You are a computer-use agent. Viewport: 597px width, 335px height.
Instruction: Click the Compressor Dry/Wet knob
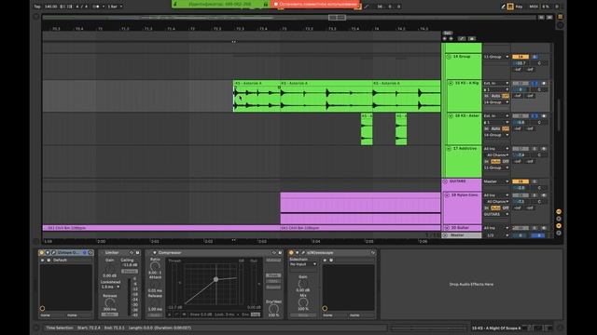[273, 308]
